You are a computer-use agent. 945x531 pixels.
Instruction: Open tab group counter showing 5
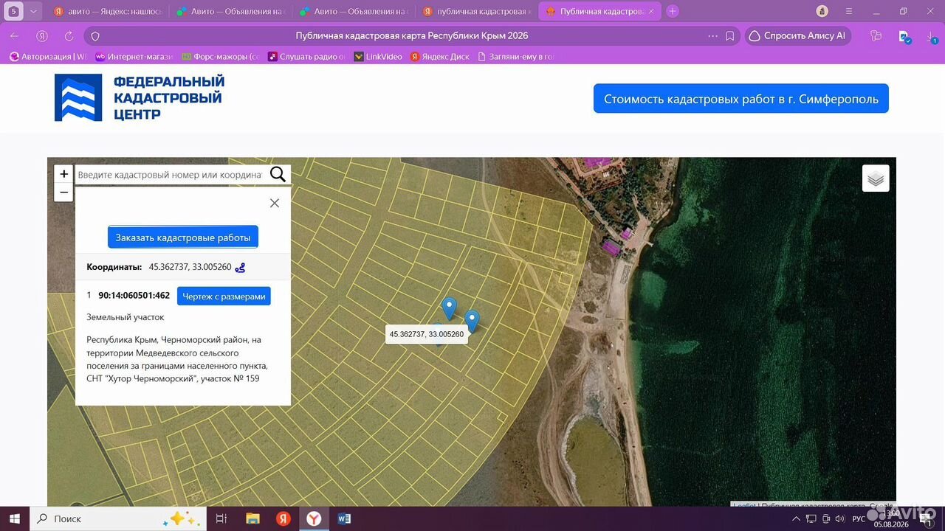tap(14, 12)
